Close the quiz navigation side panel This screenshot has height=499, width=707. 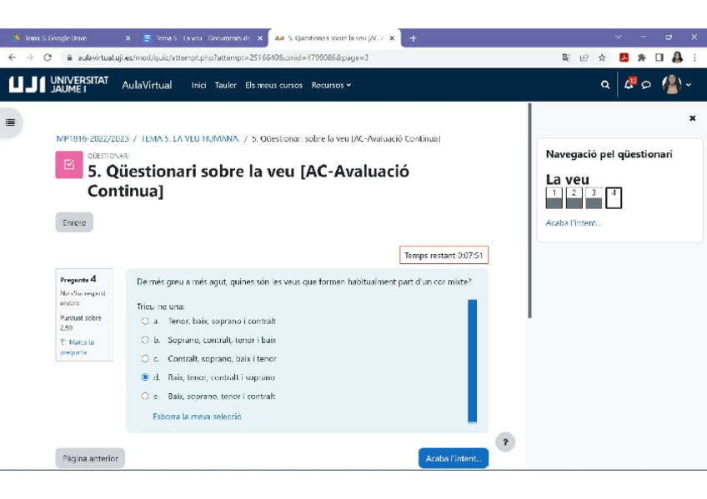pos(692,118)
